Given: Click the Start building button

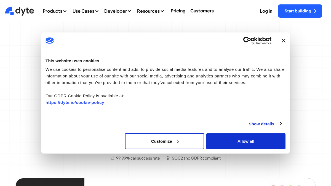Looking at the screenshot, I should [x=300, y=11].
